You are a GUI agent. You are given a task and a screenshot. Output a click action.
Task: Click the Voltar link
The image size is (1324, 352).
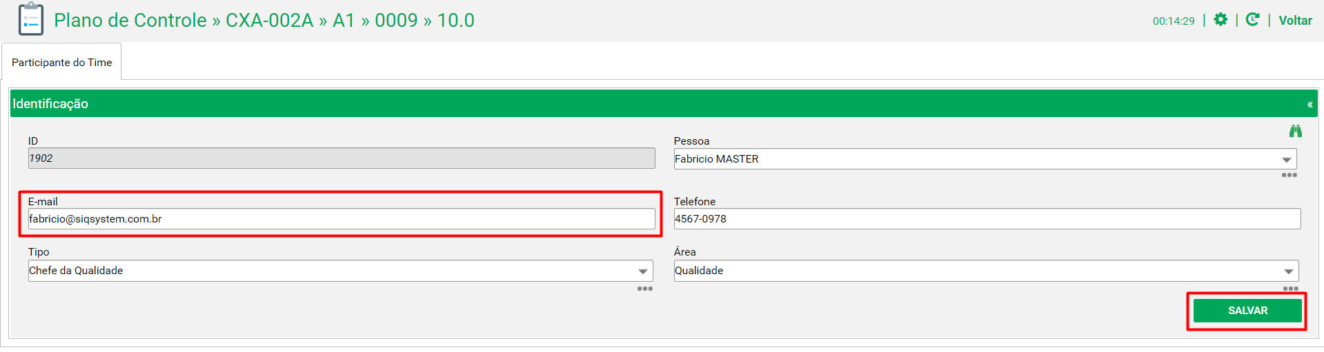1296,21
